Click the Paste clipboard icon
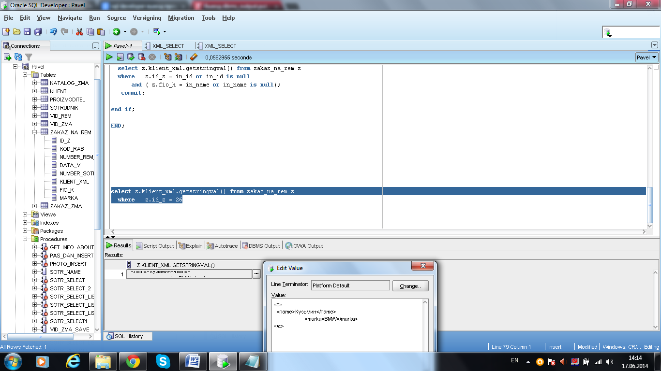The height and width of the screenshot is (371, 661). point(101,31)
